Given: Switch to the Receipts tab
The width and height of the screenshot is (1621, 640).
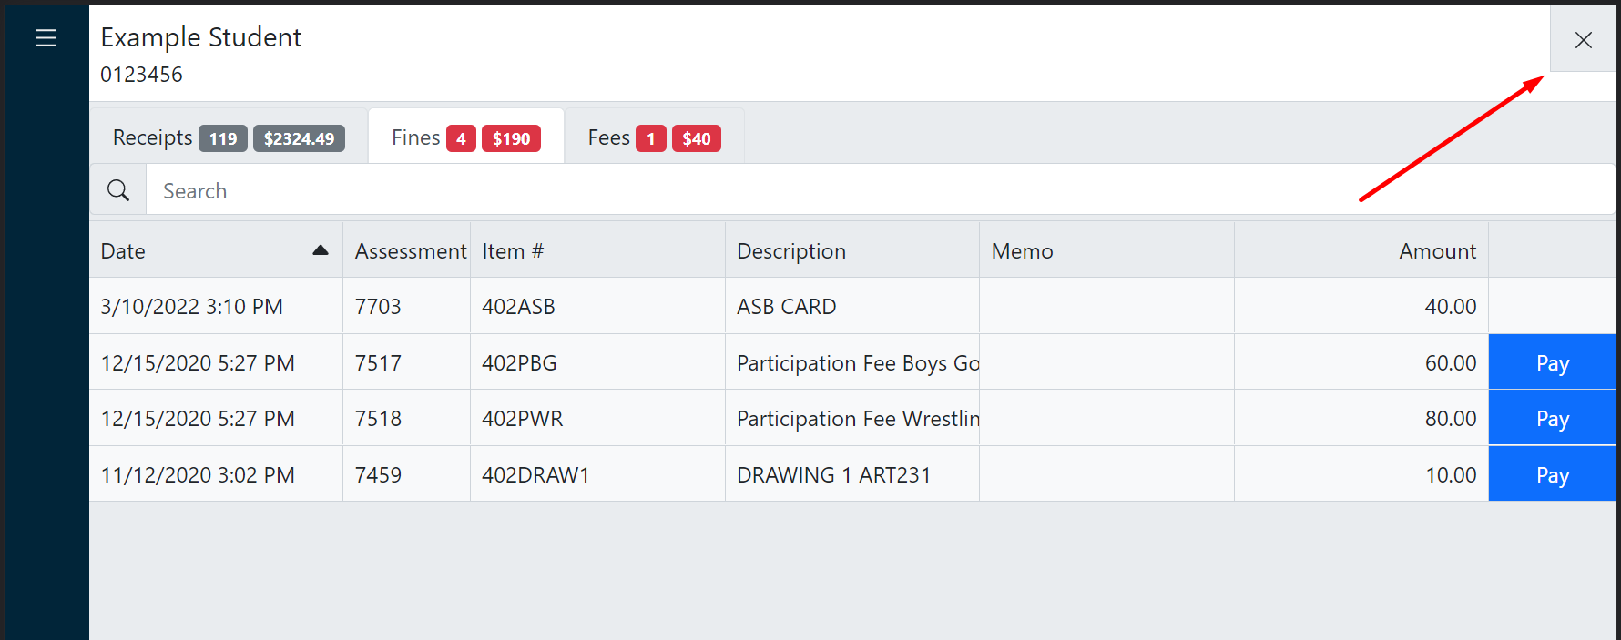Looking at the screenshot, I should point(229,137).
